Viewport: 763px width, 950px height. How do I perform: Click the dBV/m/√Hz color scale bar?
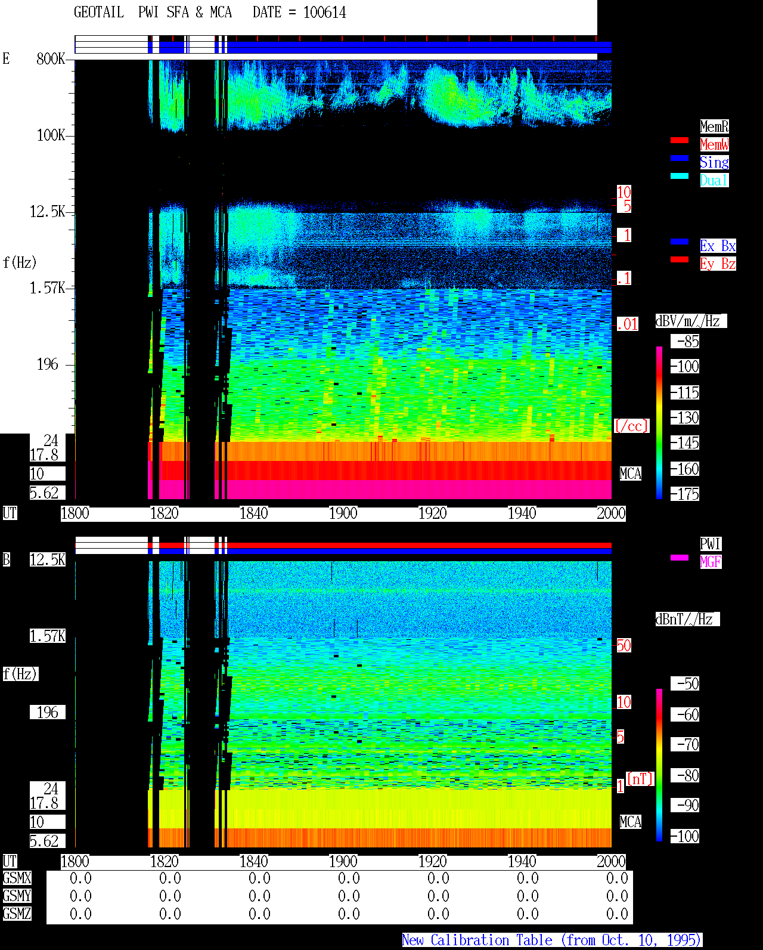coord(659,422)
